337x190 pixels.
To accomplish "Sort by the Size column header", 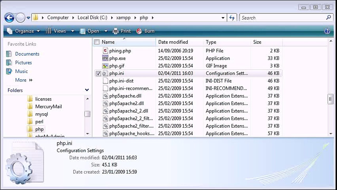I will click(x=257, y=42).
